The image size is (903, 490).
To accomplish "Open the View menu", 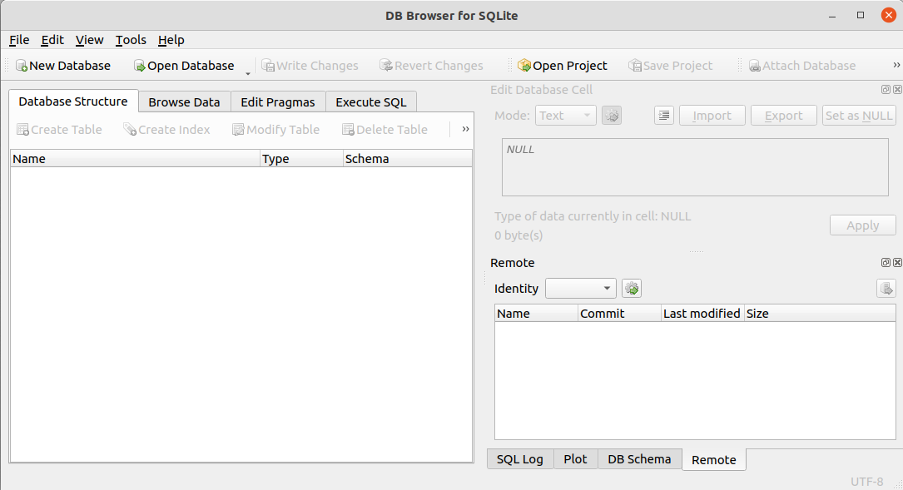I will 89,40.
